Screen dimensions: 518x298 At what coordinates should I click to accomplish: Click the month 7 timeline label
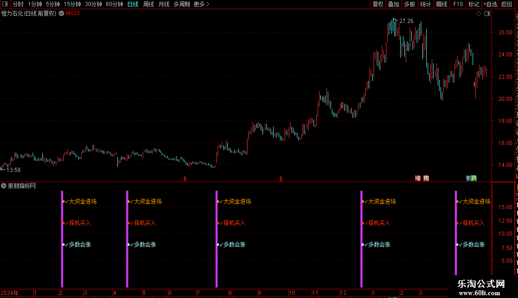click(198, 293)
